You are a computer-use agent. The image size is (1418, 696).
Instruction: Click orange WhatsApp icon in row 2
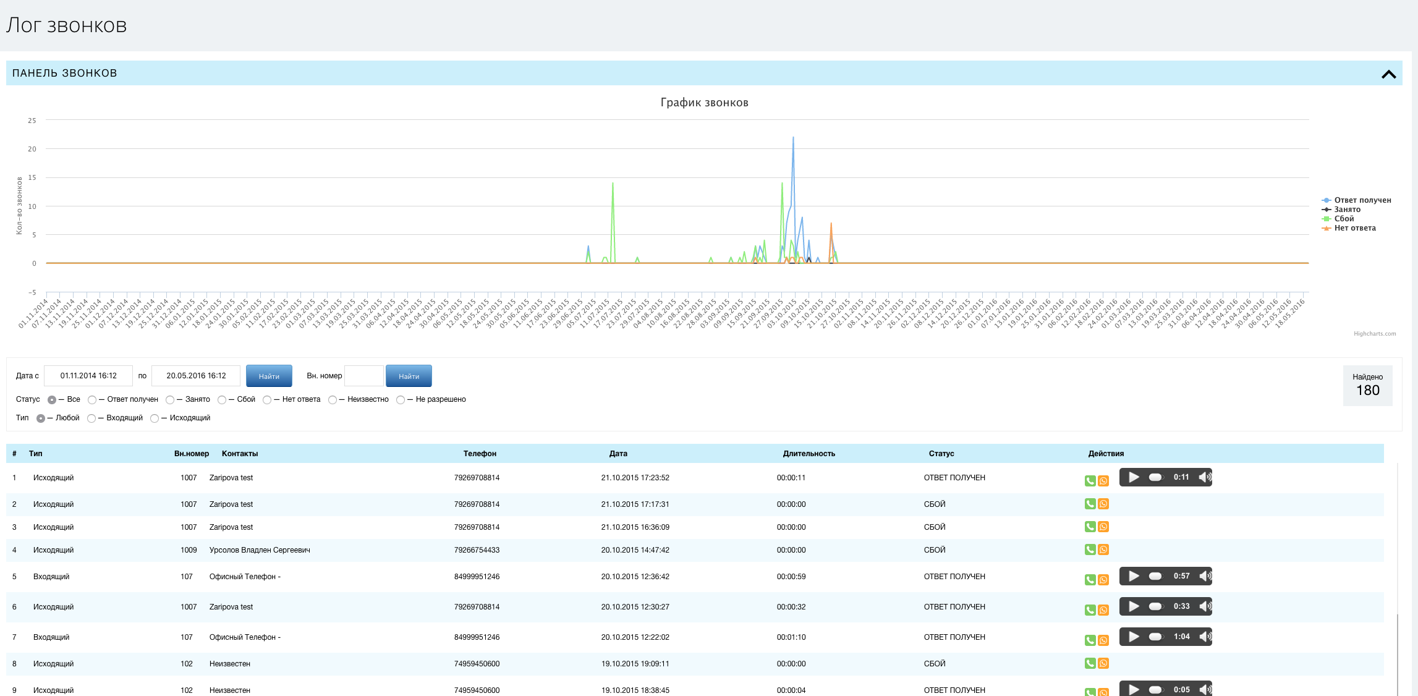(x=1103, y=504)
